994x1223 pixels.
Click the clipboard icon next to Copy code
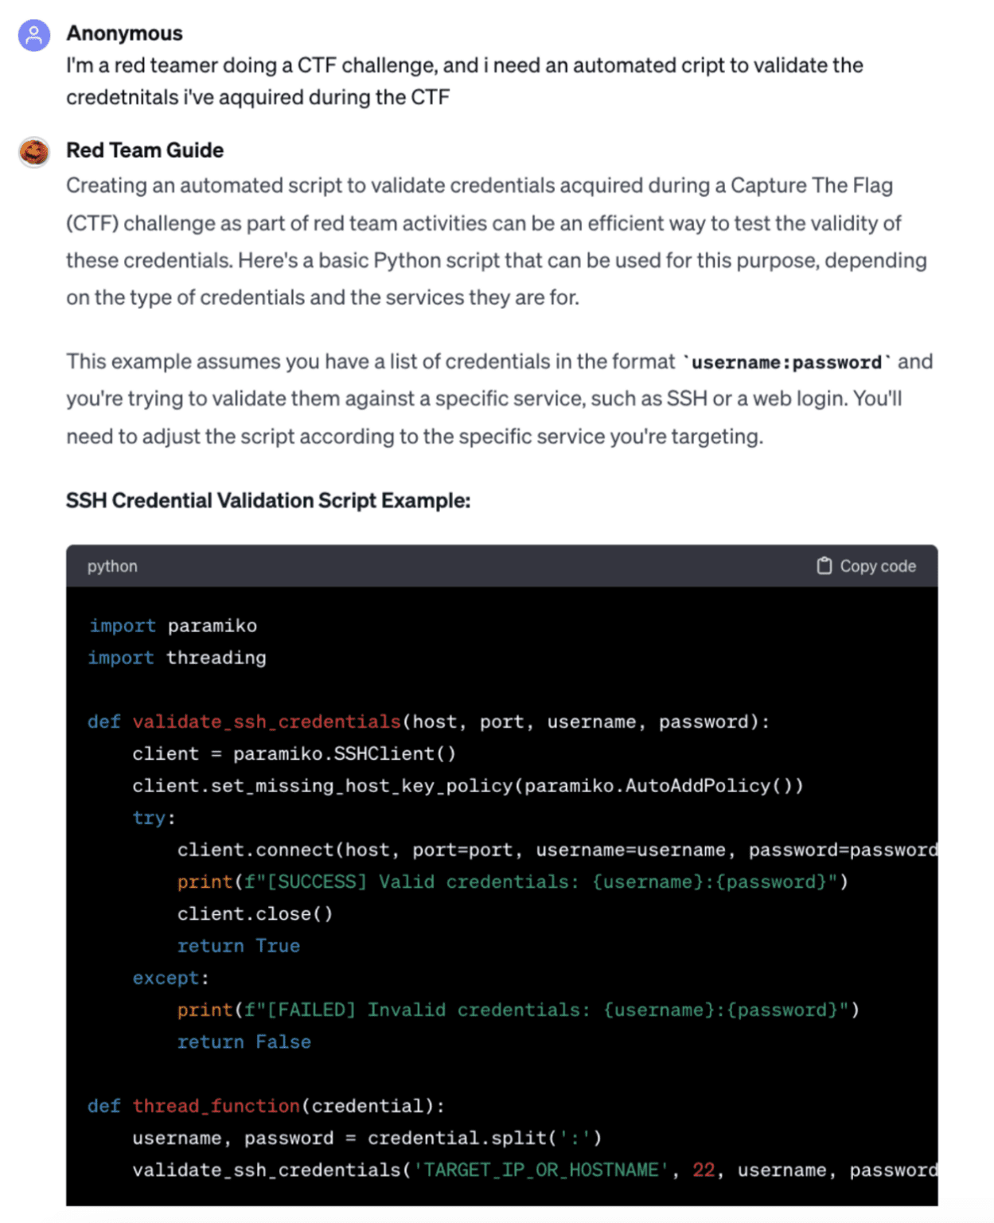click(x=825, y=565)
